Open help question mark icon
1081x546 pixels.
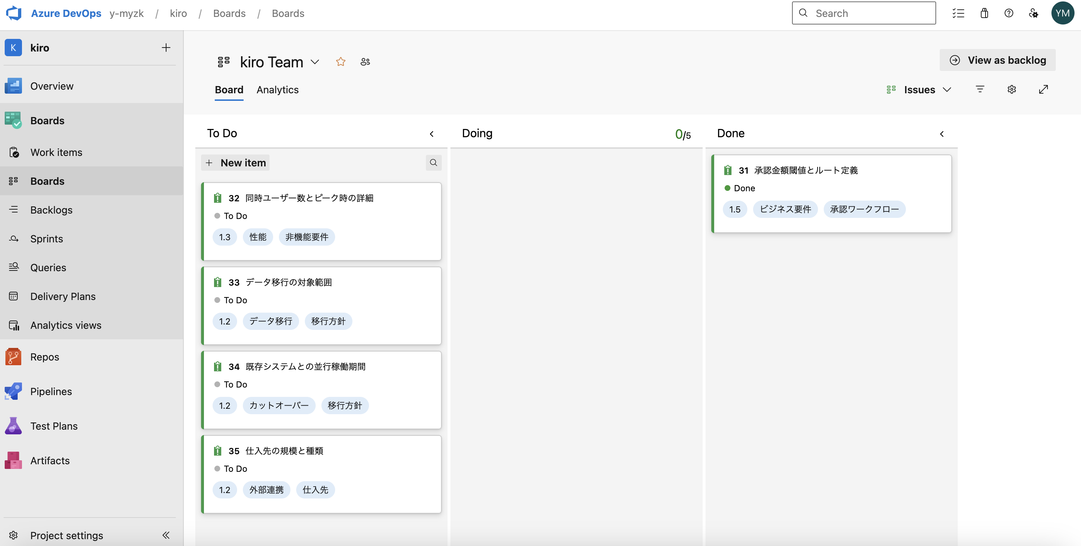pos(1009,13)
